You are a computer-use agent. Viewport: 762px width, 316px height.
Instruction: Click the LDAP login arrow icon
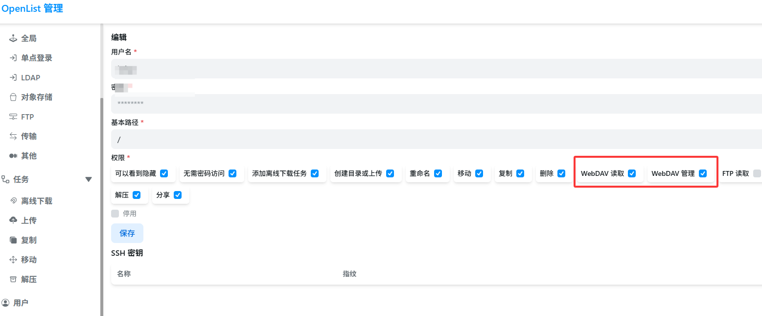point(13,77)
